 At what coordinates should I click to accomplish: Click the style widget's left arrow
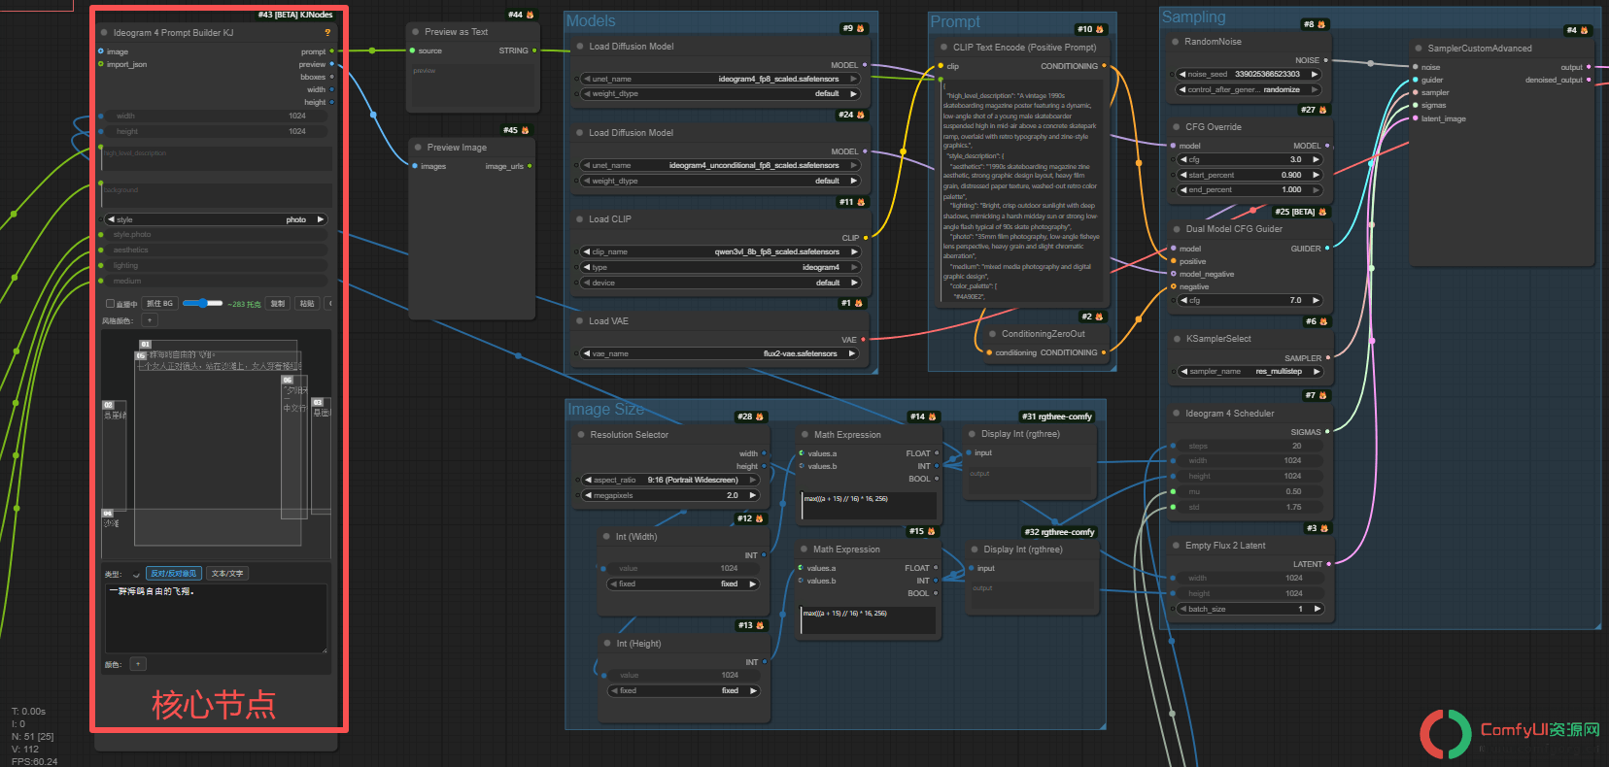tap(111, 219)
